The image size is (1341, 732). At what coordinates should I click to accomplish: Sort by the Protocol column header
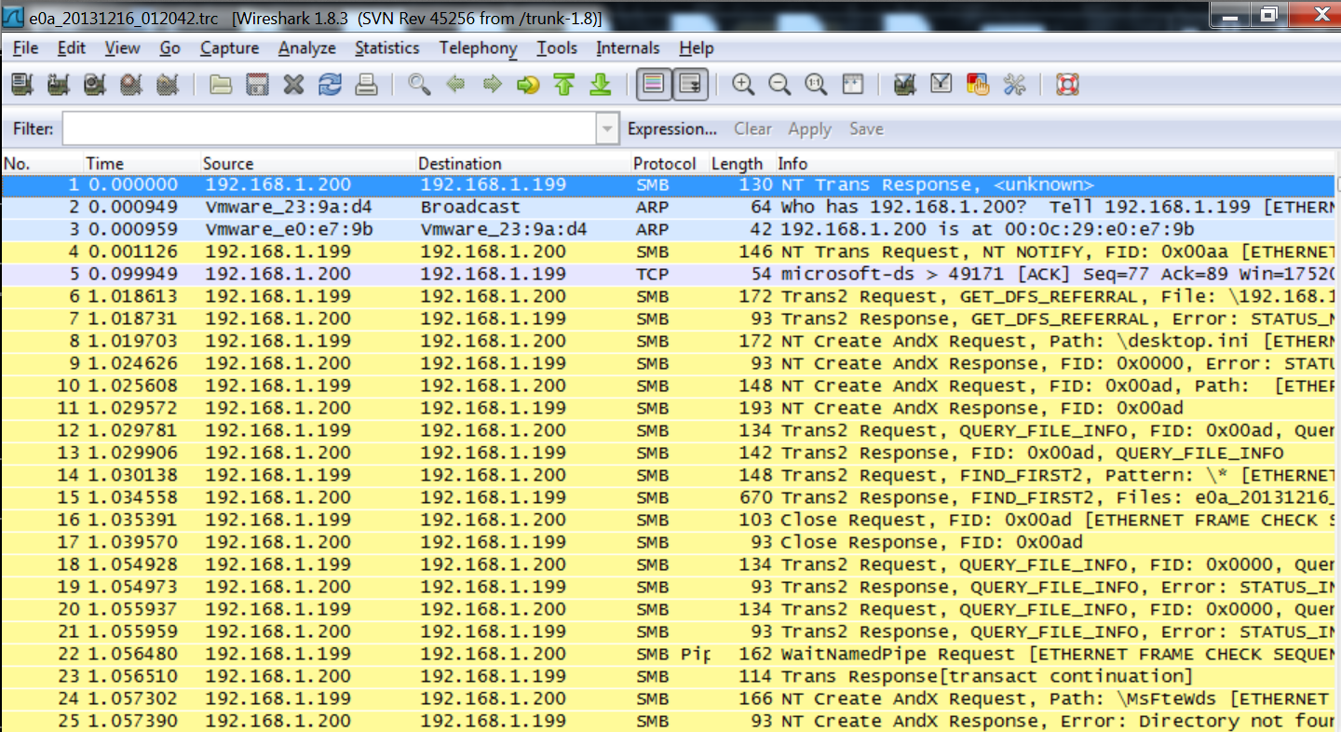tap(670, 164)
